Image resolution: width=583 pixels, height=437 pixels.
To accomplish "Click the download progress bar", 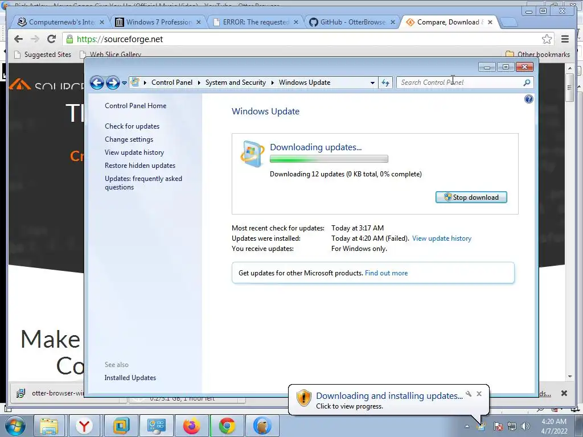I will 329,159.
